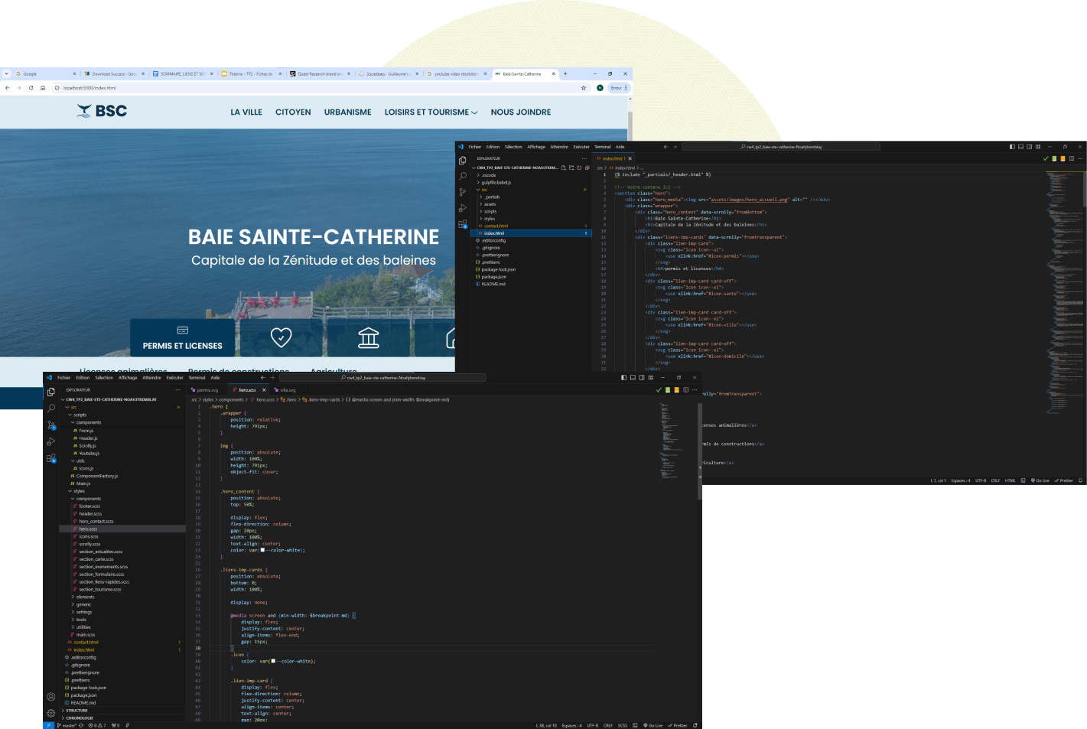Switch to ville.svg tab in front editor

(x=287, y=390)
